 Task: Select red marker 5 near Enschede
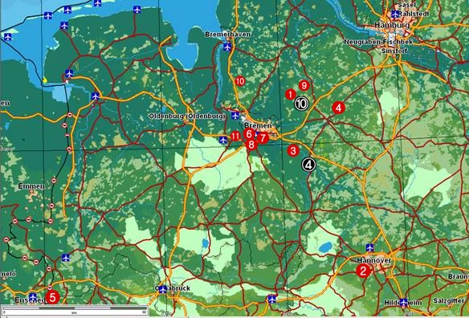52,298
